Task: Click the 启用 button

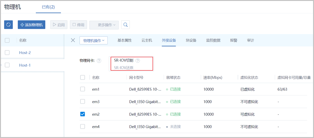Action: (x=59, y=24)
